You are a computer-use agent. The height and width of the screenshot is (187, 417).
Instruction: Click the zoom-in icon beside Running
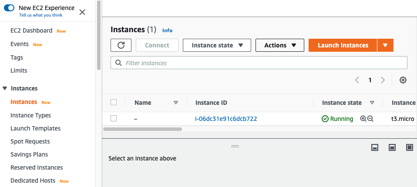(x=363, y=119)
